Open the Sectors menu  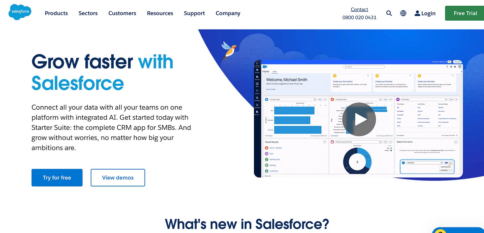click(88, 13)
